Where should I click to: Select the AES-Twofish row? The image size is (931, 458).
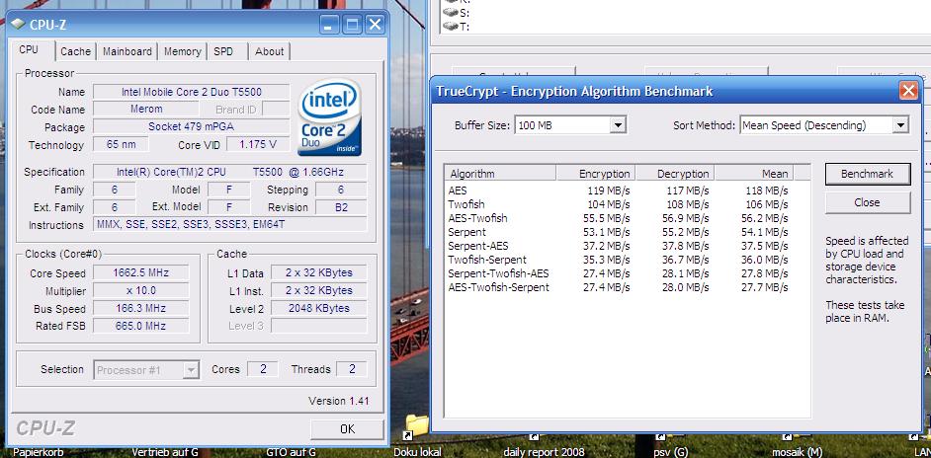tap(619, 218)
